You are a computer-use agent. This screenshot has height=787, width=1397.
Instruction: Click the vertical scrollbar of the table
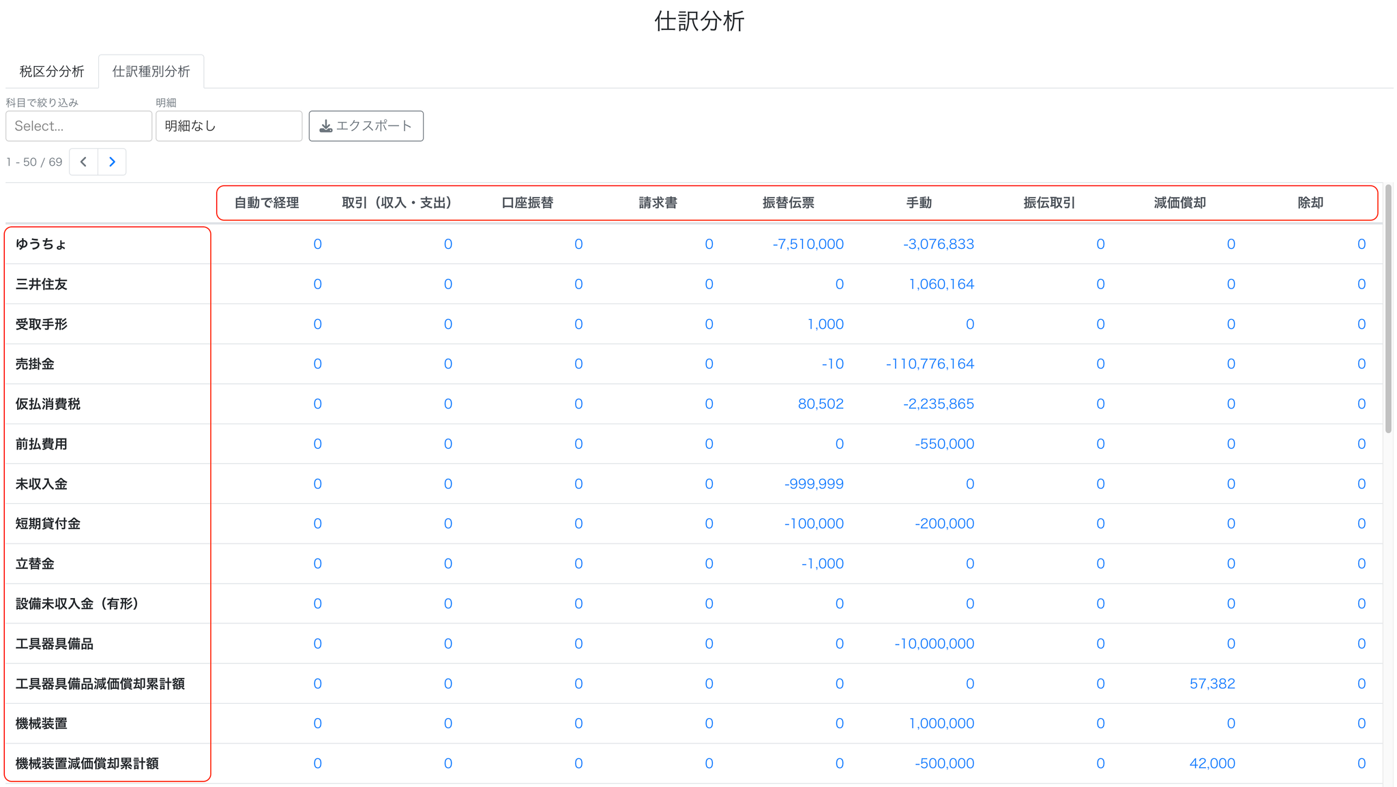1388,308
